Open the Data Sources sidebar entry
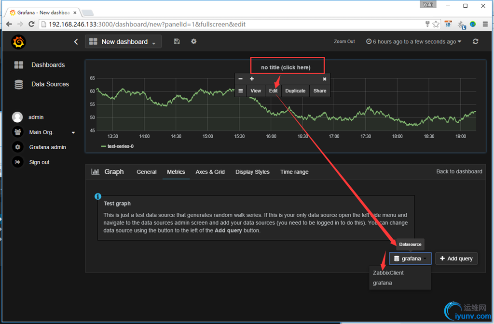This screenshot has width=494, height=324. [41, 84]
